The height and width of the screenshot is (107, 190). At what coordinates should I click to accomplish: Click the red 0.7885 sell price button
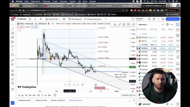coord(21,27)
